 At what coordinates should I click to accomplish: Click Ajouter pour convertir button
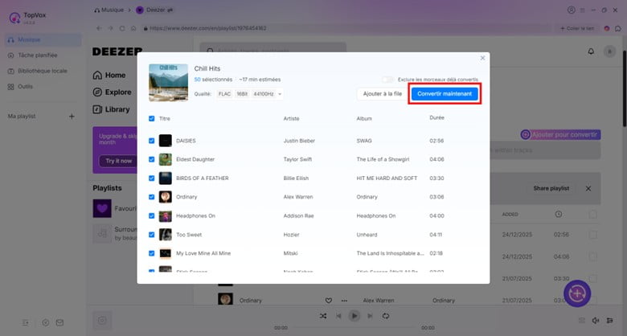click(560, 135)
